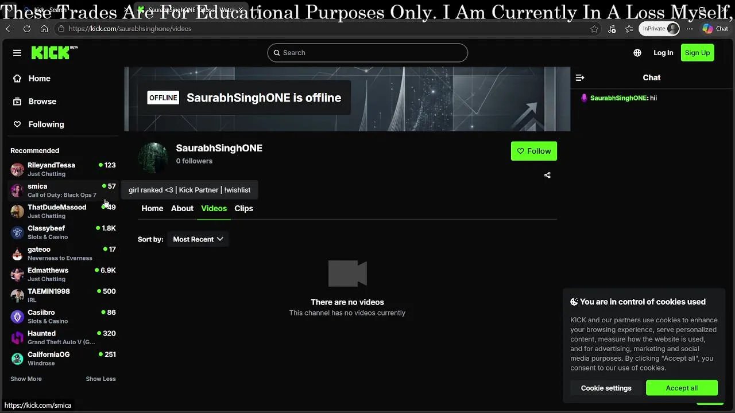
Task: Click the browser address bar URL
Action: click(130, 29)
